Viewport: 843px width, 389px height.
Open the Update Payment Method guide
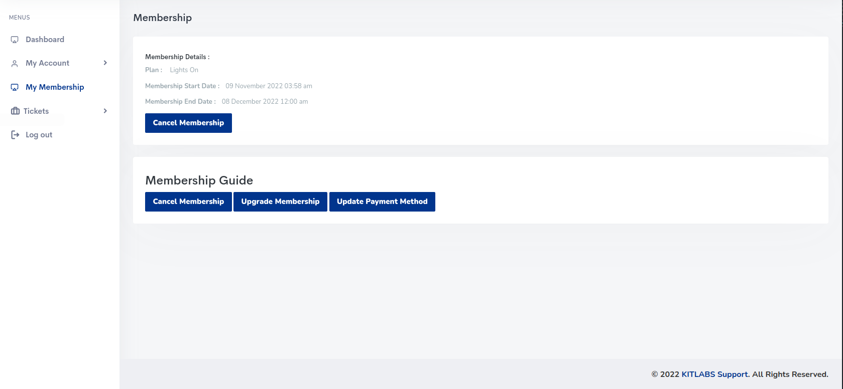(382, 202)
